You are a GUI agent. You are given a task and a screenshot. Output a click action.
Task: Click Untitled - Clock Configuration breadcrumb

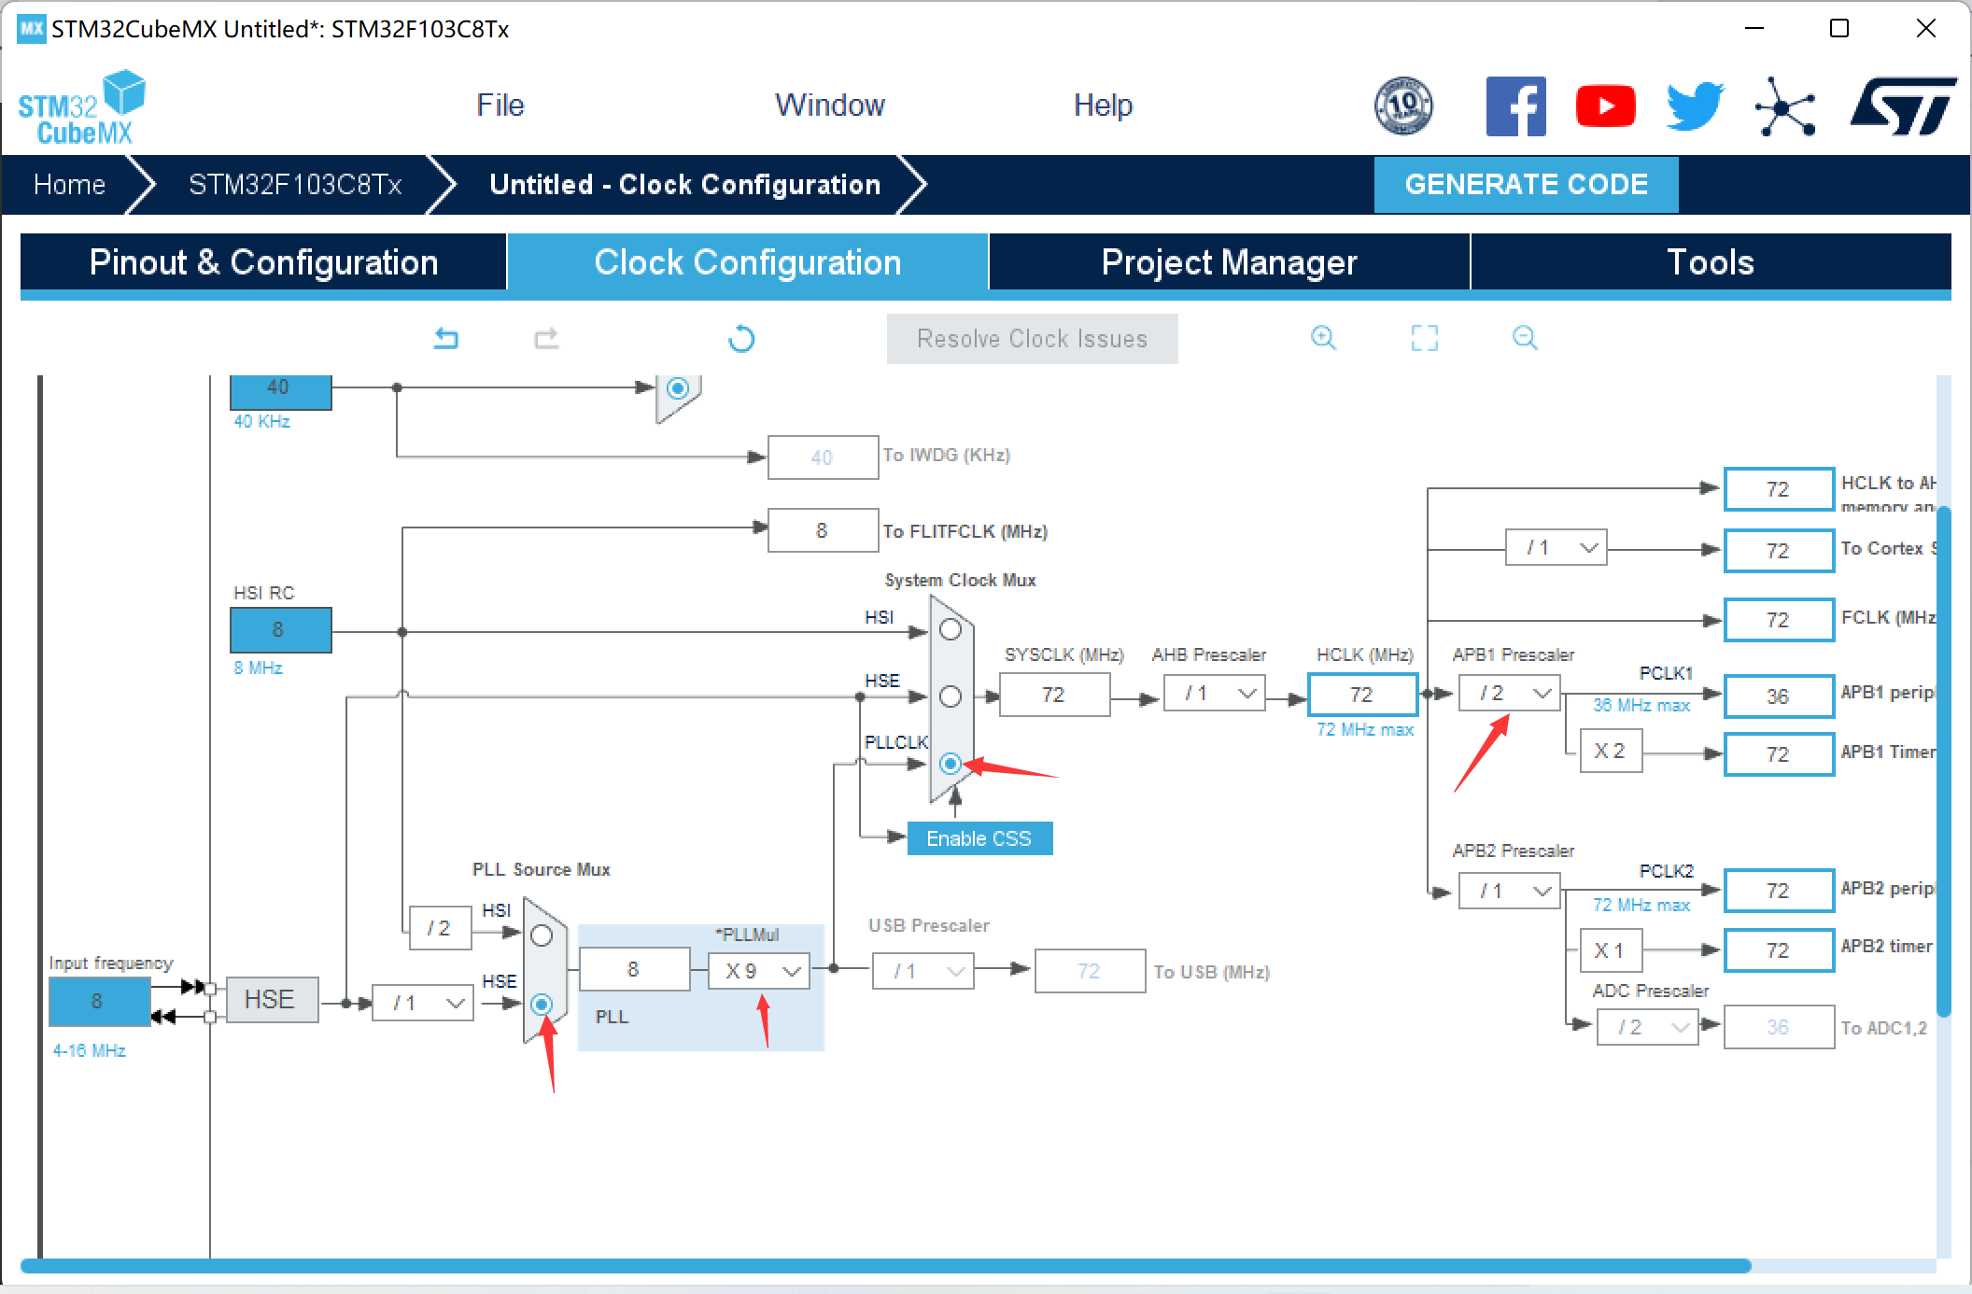(685, 184)
